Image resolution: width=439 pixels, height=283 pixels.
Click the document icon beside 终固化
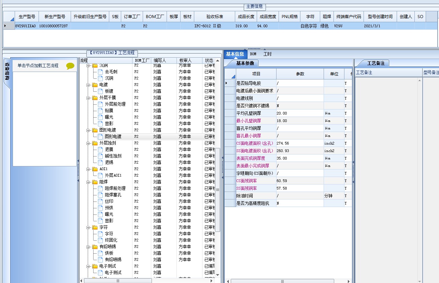tap(100, 240)
